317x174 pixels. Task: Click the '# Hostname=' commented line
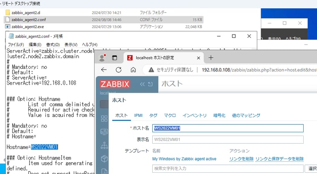(21, 136)
